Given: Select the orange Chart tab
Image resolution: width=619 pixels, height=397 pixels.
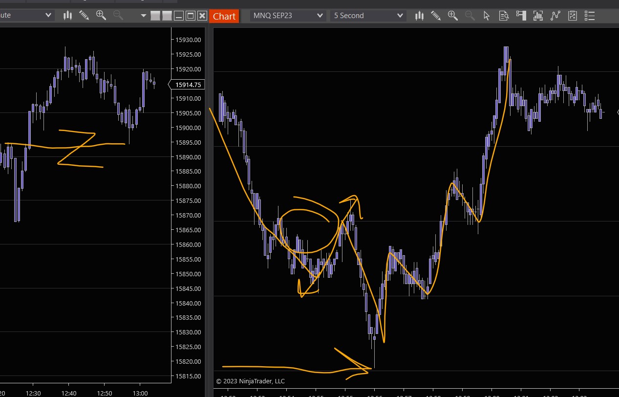Looking at the screenshot, I should coord(224,16).
